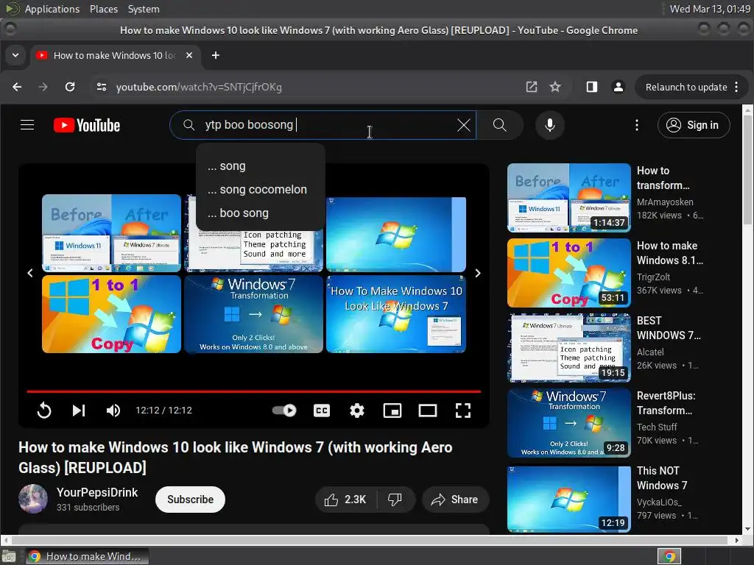Viewport: 754px width, 565px height.
Task: Switch to theater mode
Action: click(x=428, y=411)
